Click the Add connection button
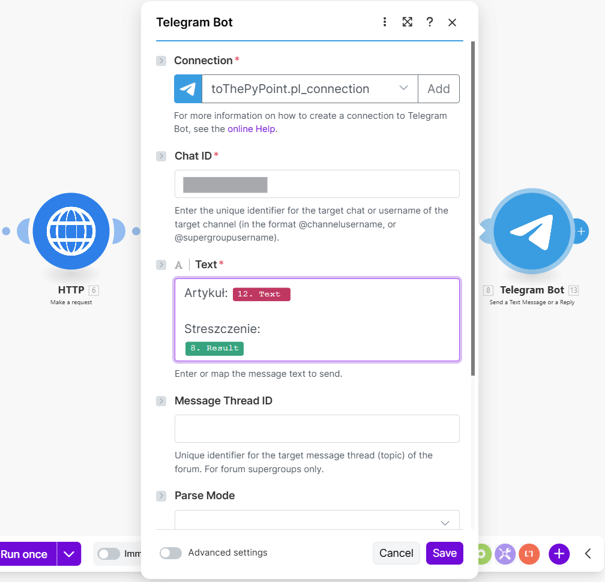Viewport: 605px width, 582px height. tap(439, 89)
